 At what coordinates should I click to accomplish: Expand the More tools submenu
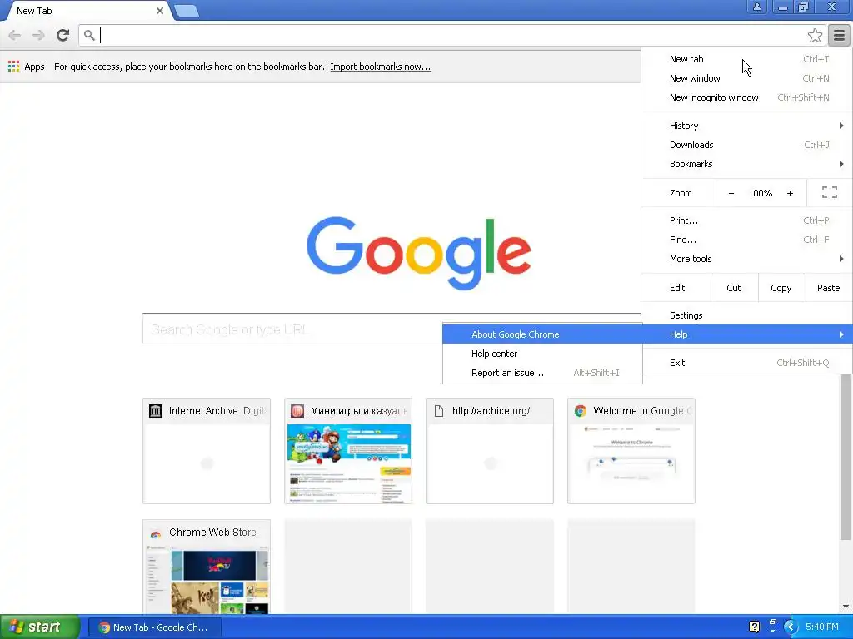(747, 259)
